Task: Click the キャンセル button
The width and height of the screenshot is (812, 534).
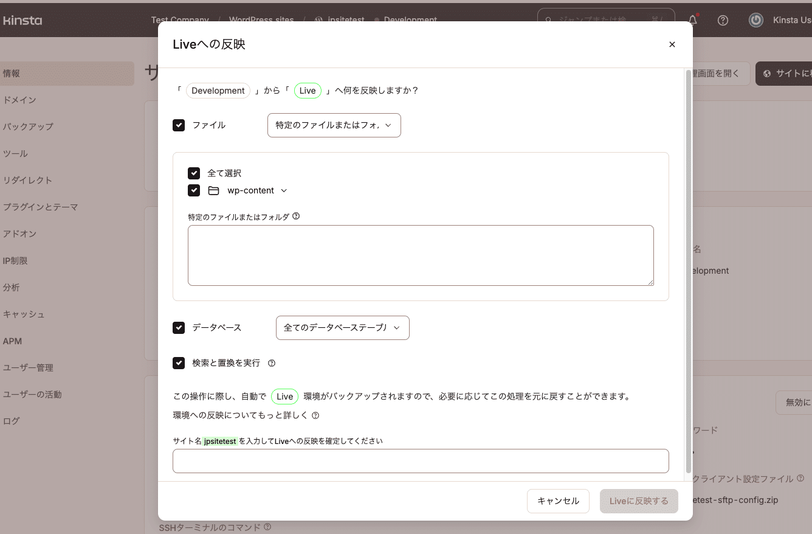Action: click(557, 501)
